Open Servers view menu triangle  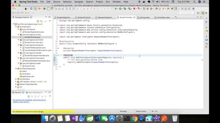click(x=50, y=96)
